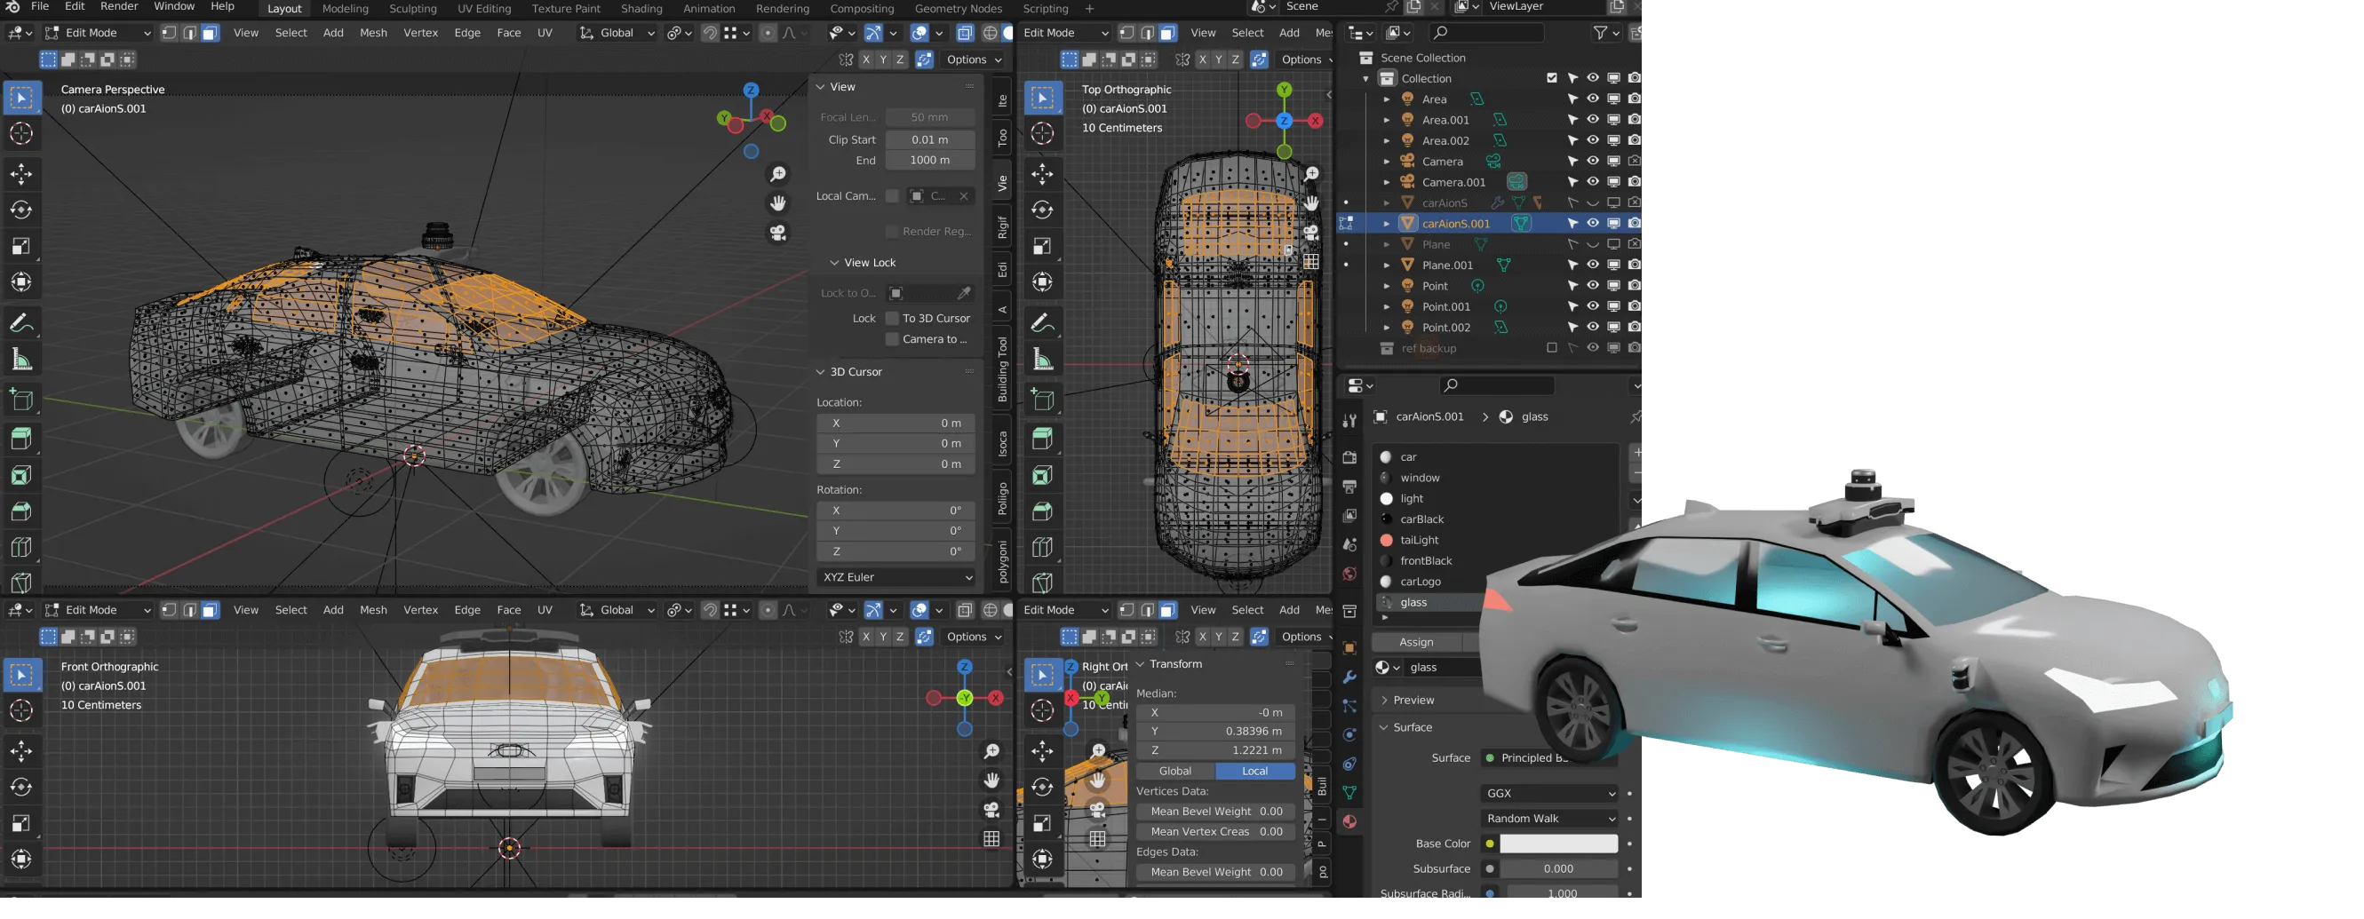
Task: Toggle proportional editing in the header
Action: pyautogui.click(x=768, y=33)
